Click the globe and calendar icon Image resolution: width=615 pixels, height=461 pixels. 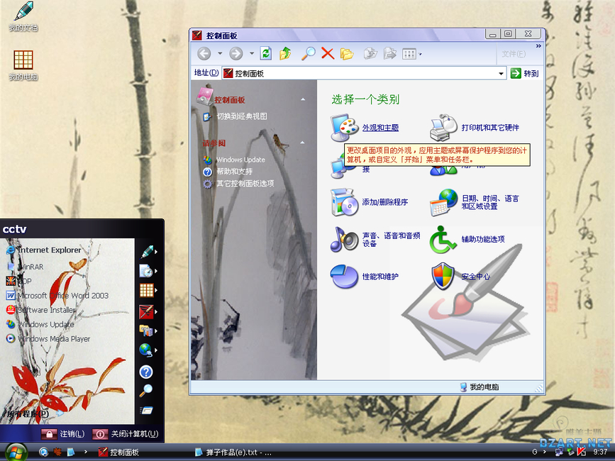pyautogui.click(x=443, y=202)
